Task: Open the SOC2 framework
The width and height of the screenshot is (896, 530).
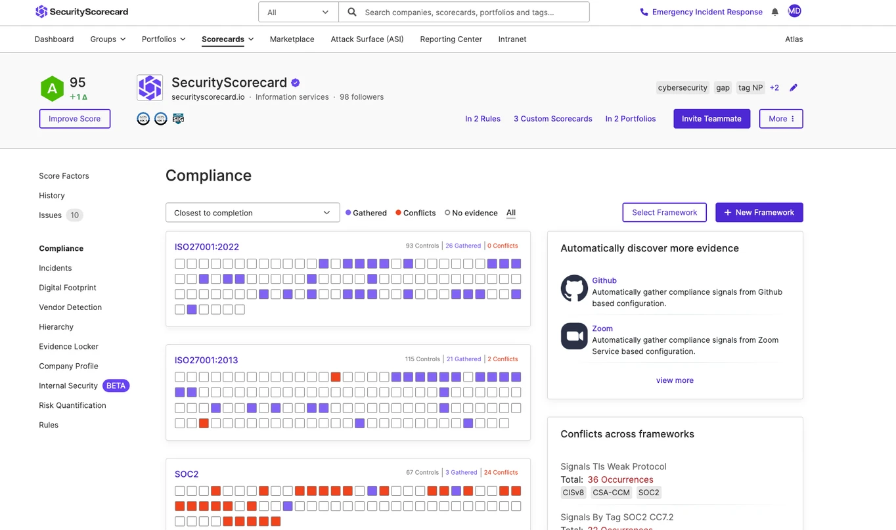Action: (x=187, y=474)
